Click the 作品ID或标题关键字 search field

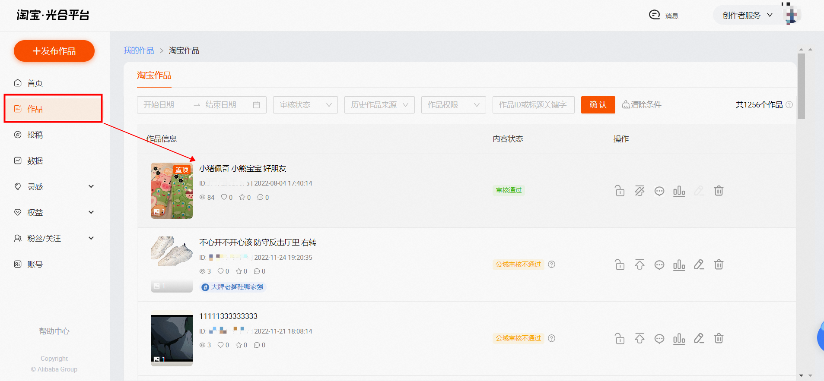534,105
